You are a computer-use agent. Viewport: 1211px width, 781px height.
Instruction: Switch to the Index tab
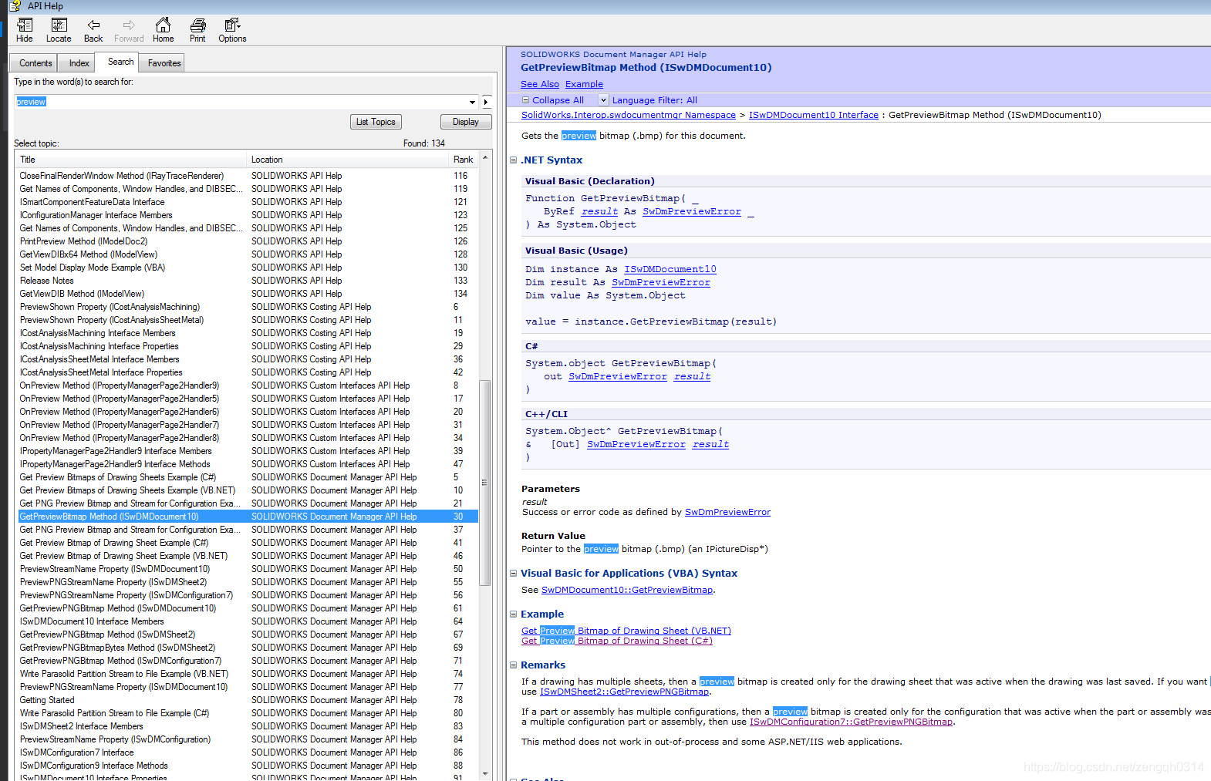point(79,63)
